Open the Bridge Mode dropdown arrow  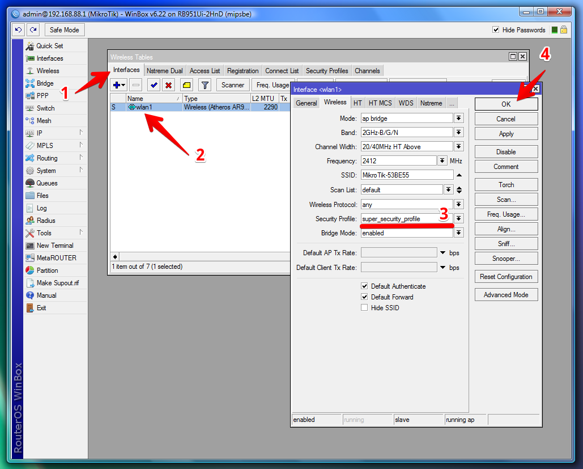coord(459,233)
